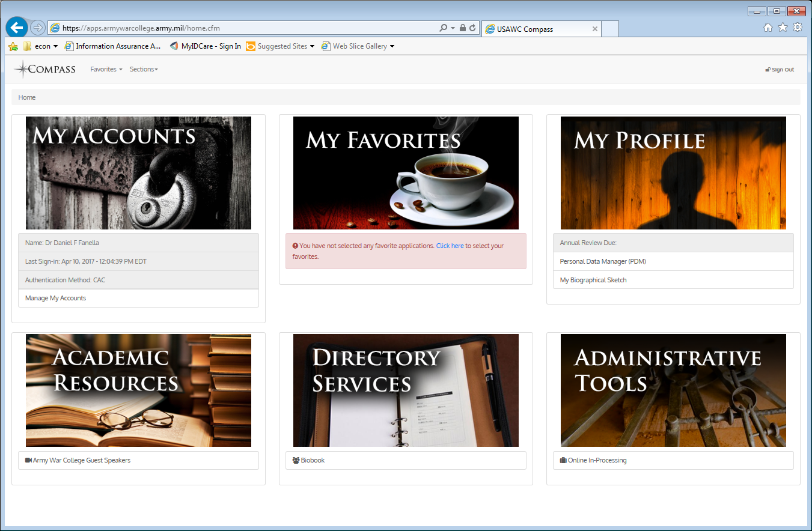Refresh the page with the reload icon
Image resolution: width=812 pixels, height=531 pixels.
click(x=472, y=28)
